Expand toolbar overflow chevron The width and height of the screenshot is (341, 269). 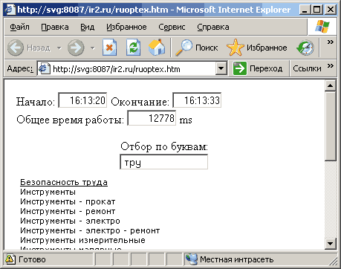click(x=330, y=42)
